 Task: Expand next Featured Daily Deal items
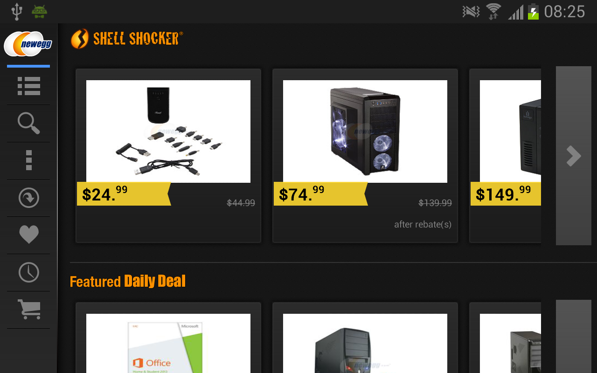coord(574,336)
